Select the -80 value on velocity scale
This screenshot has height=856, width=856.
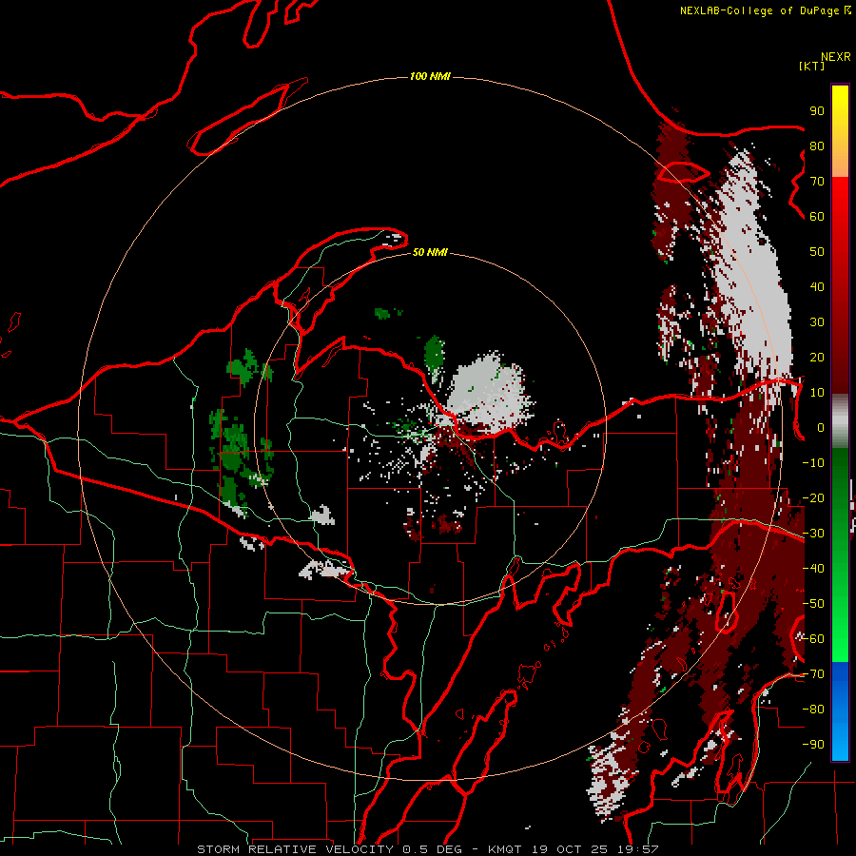pyautogui.click(x=813, y=710)
